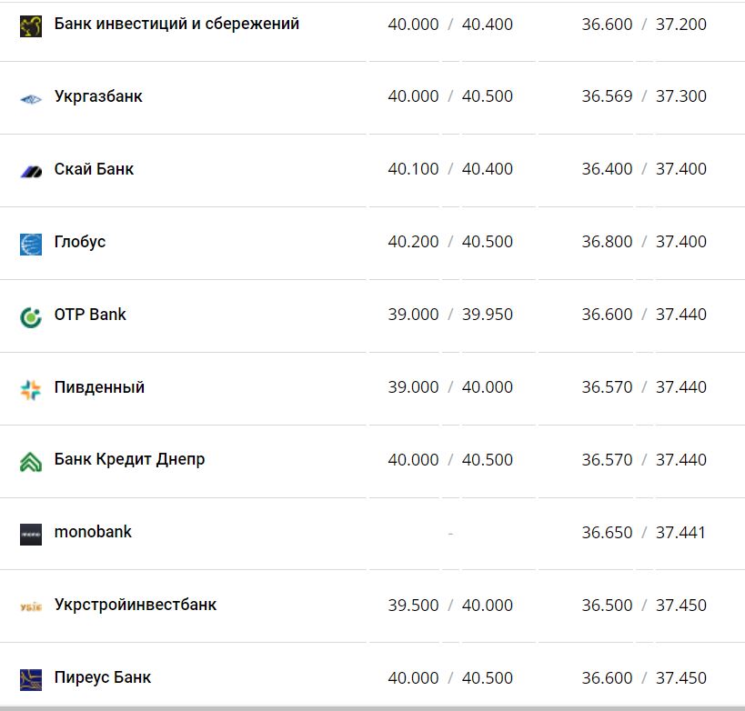The image size is (745, 711).
Task: Click the Укрстройинвестбанк logo icon
Action: pyautogui.click(x=31, y=607)
